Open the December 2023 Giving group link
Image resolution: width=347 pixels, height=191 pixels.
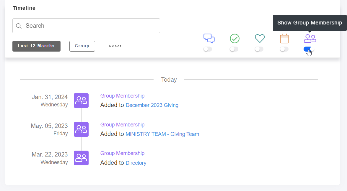[x=152, y=105]
